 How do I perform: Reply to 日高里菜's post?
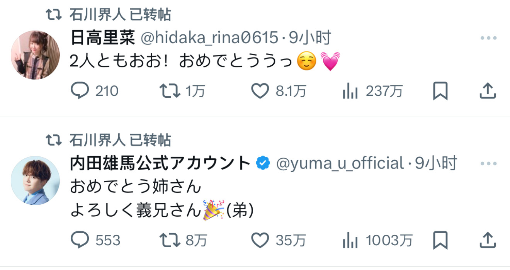pyautogui.click(x=80, y=91)
